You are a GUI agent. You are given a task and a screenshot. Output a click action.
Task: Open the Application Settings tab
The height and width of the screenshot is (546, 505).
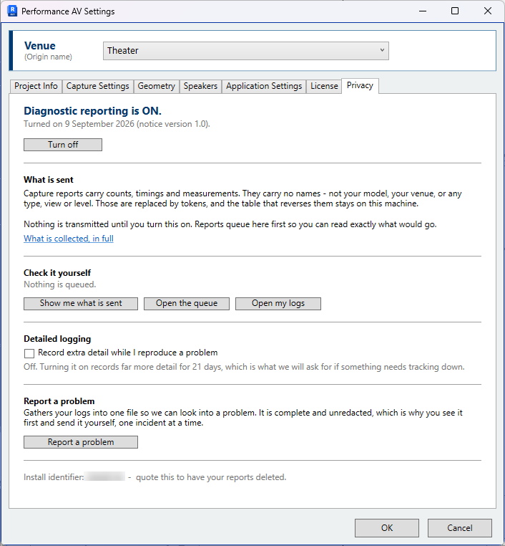[264, 86]
